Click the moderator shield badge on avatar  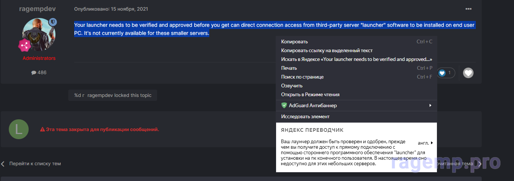tap(52, 22)
